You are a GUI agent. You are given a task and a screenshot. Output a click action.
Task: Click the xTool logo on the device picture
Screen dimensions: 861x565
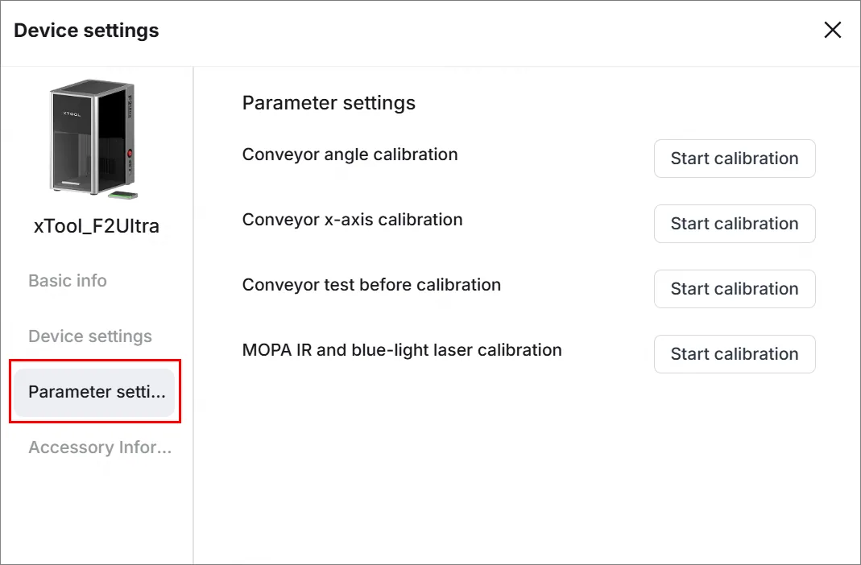72,114
